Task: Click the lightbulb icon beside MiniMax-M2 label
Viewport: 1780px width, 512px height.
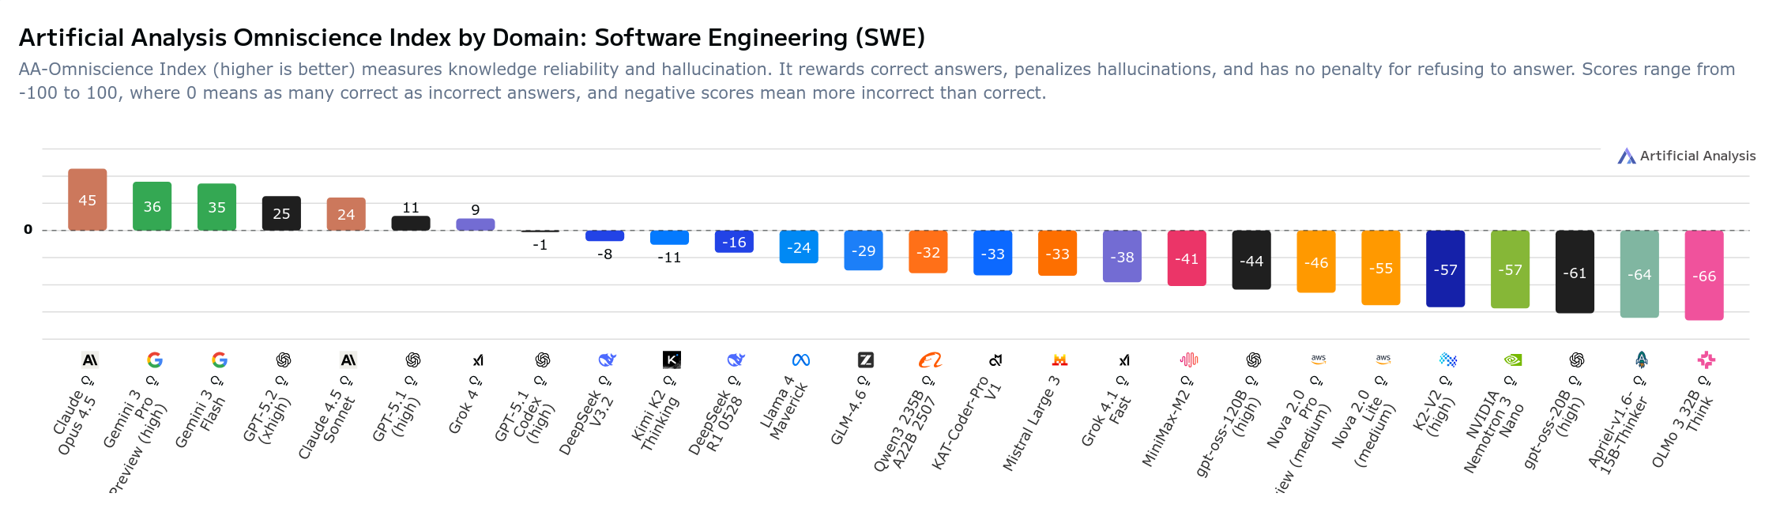Action: point(1187,381)
